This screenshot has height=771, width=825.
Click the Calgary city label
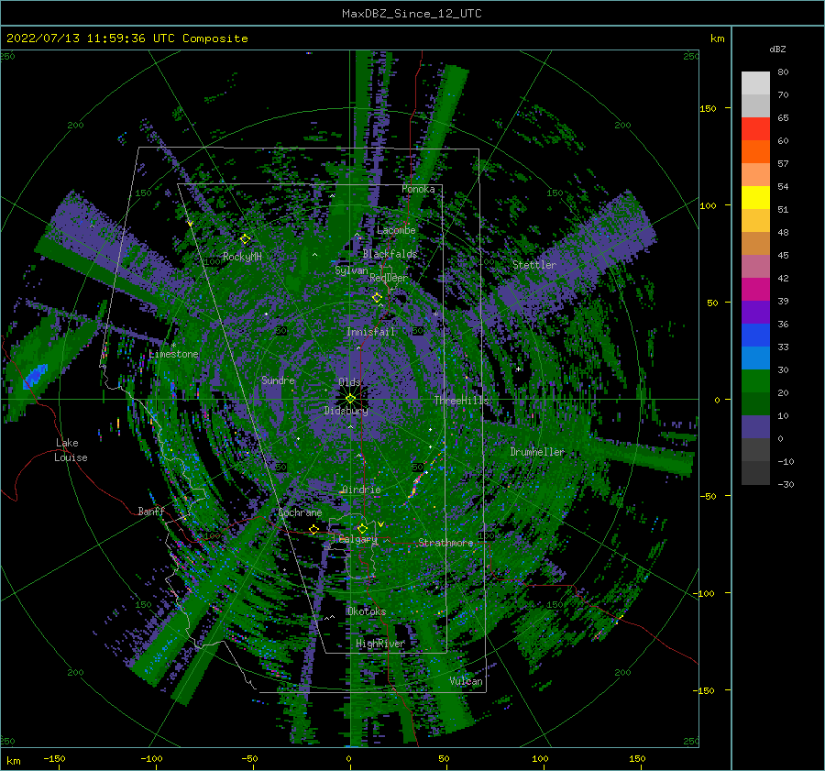pyautogui.click(x=357, y=539)
